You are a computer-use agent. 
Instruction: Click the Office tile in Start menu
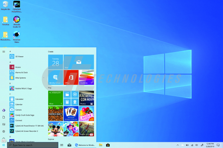click(71, 77)
